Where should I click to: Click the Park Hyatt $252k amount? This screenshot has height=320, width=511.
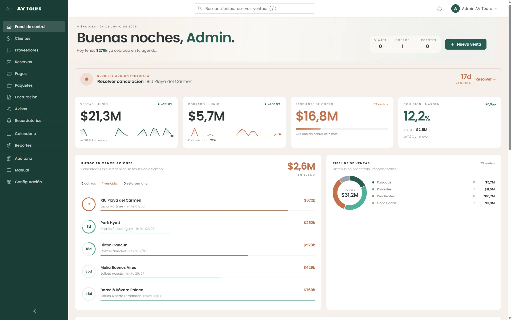[x=309, y=223]
